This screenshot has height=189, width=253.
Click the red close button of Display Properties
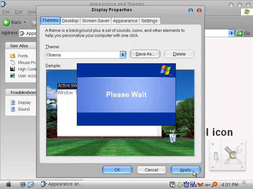point(199,11)
